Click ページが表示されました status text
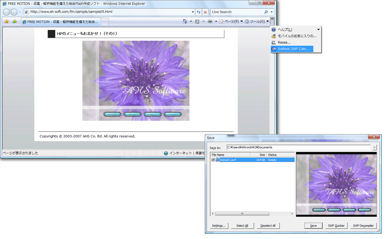 point(20,153)
